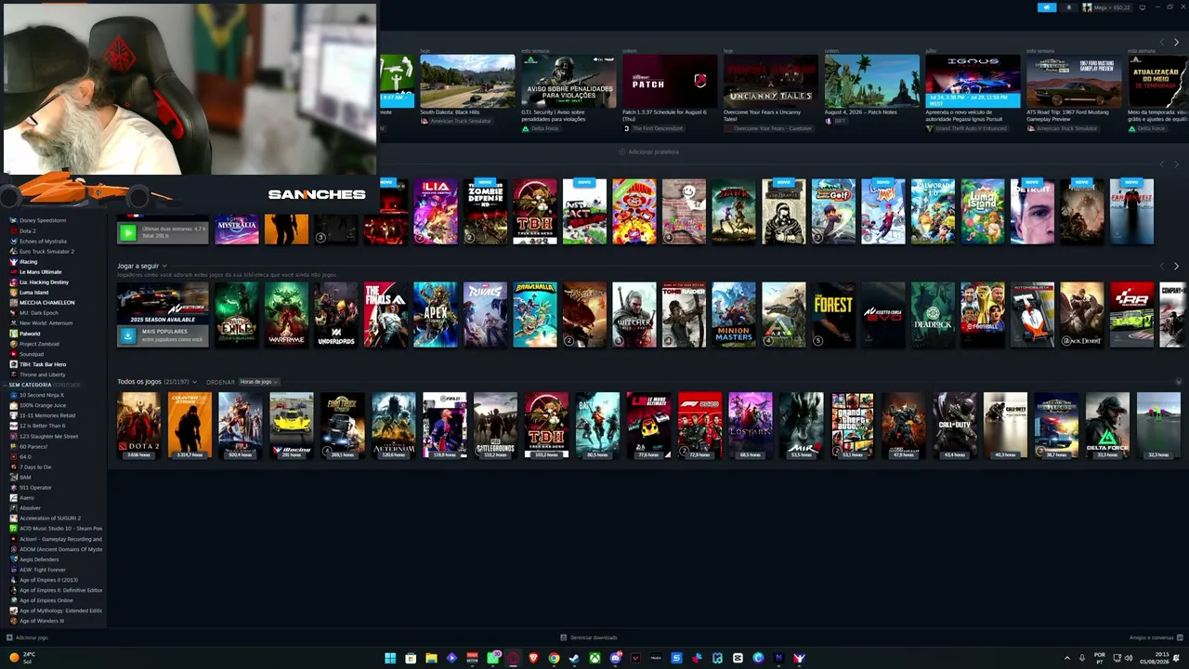Open the Warframe cover in Jogar a seguir
This screenshot has width=1189, height=669.
point(286,315)
